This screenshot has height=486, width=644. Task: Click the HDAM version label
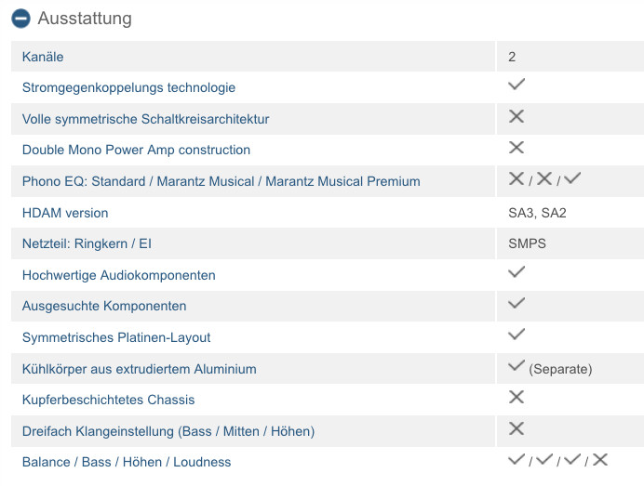(65, 213)
